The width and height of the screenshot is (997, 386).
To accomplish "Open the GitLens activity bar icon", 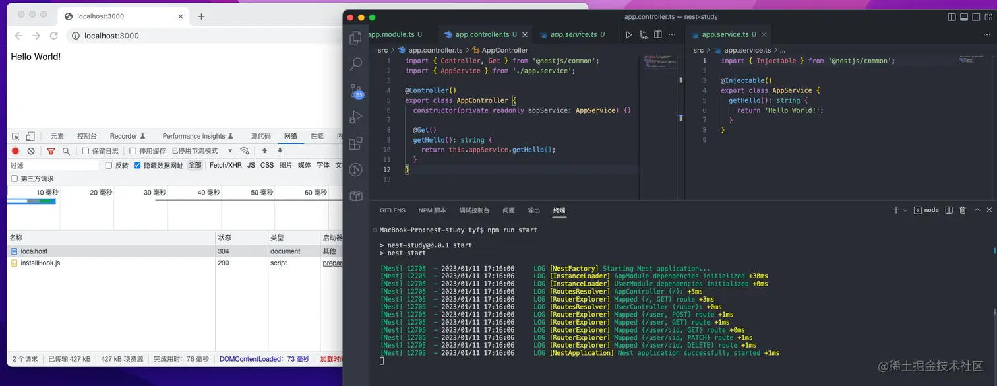I will (x=356, y=170).
